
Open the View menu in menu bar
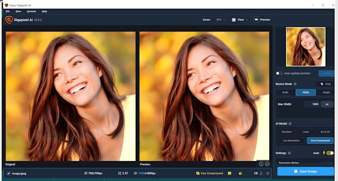tap(18, 11)
